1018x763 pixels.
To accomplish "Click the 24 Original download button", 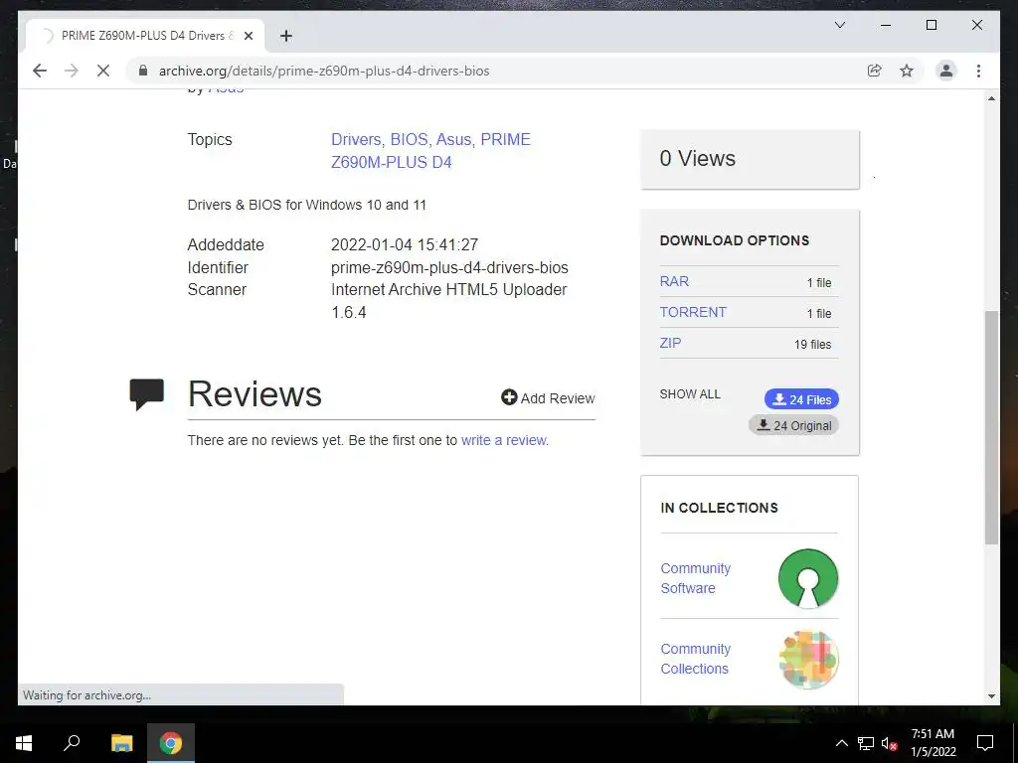I will 793,425.
